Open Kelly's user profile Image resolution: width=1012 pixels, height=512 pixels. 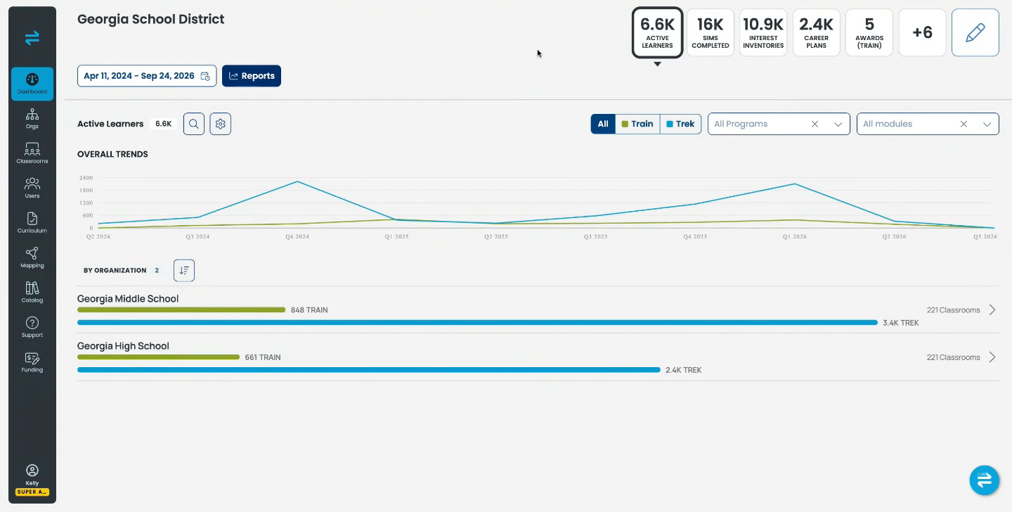32,475
